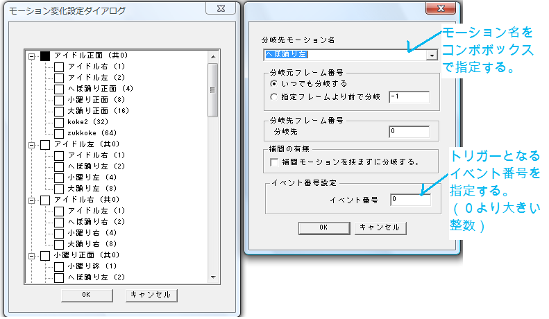Check the アイドル左 (2) checkbox
The image size is (549, 319).
click(x=59, y=78)
